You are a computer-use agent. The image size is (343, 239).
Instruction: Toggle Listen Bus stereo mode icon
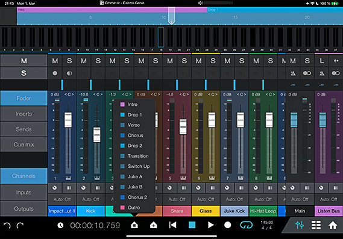(336, 73)
